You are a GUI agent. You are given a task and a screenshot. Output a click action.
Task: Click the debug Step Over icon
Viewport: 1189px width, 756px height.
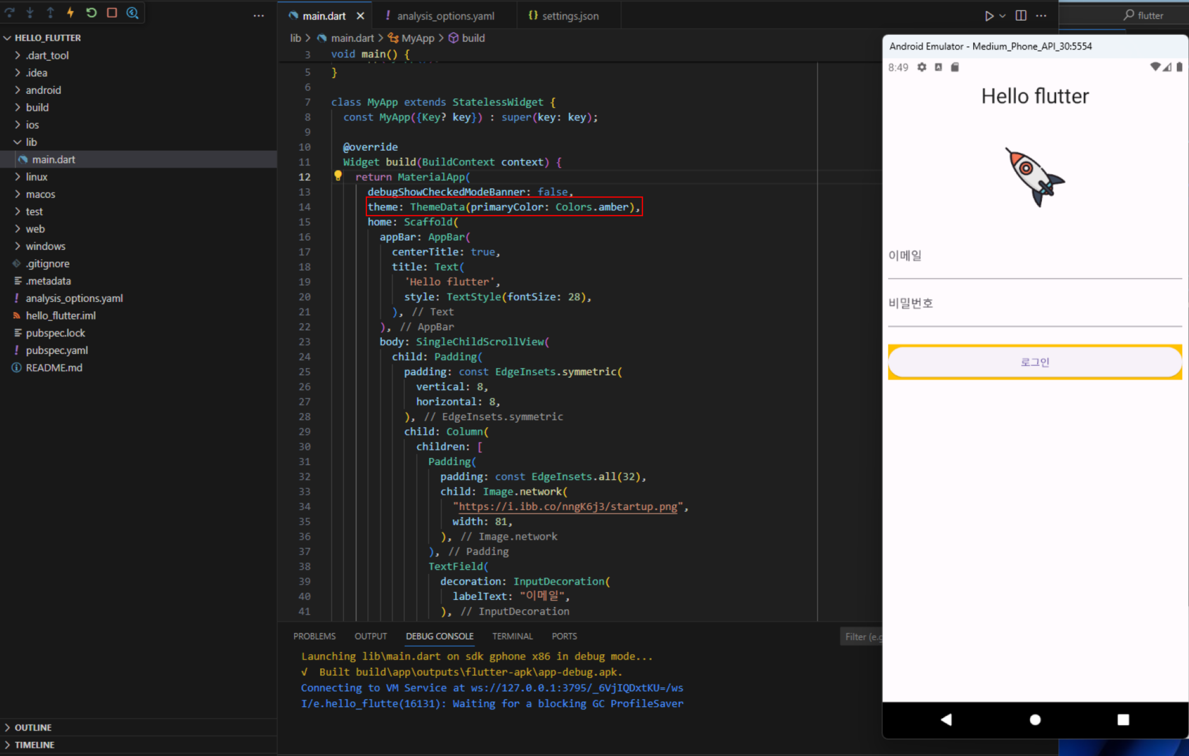[x=9, y=13]
